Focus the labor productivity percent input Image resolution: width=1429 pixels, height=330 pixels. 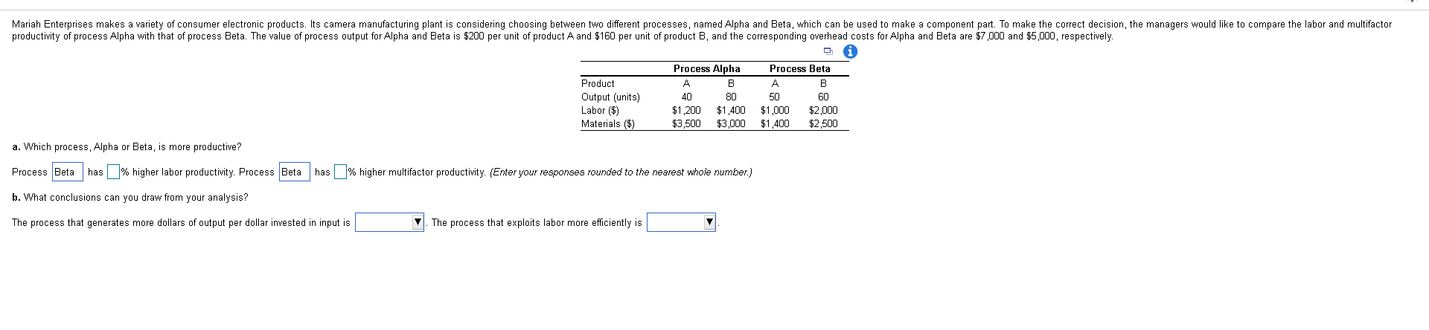tap(113, 172)
